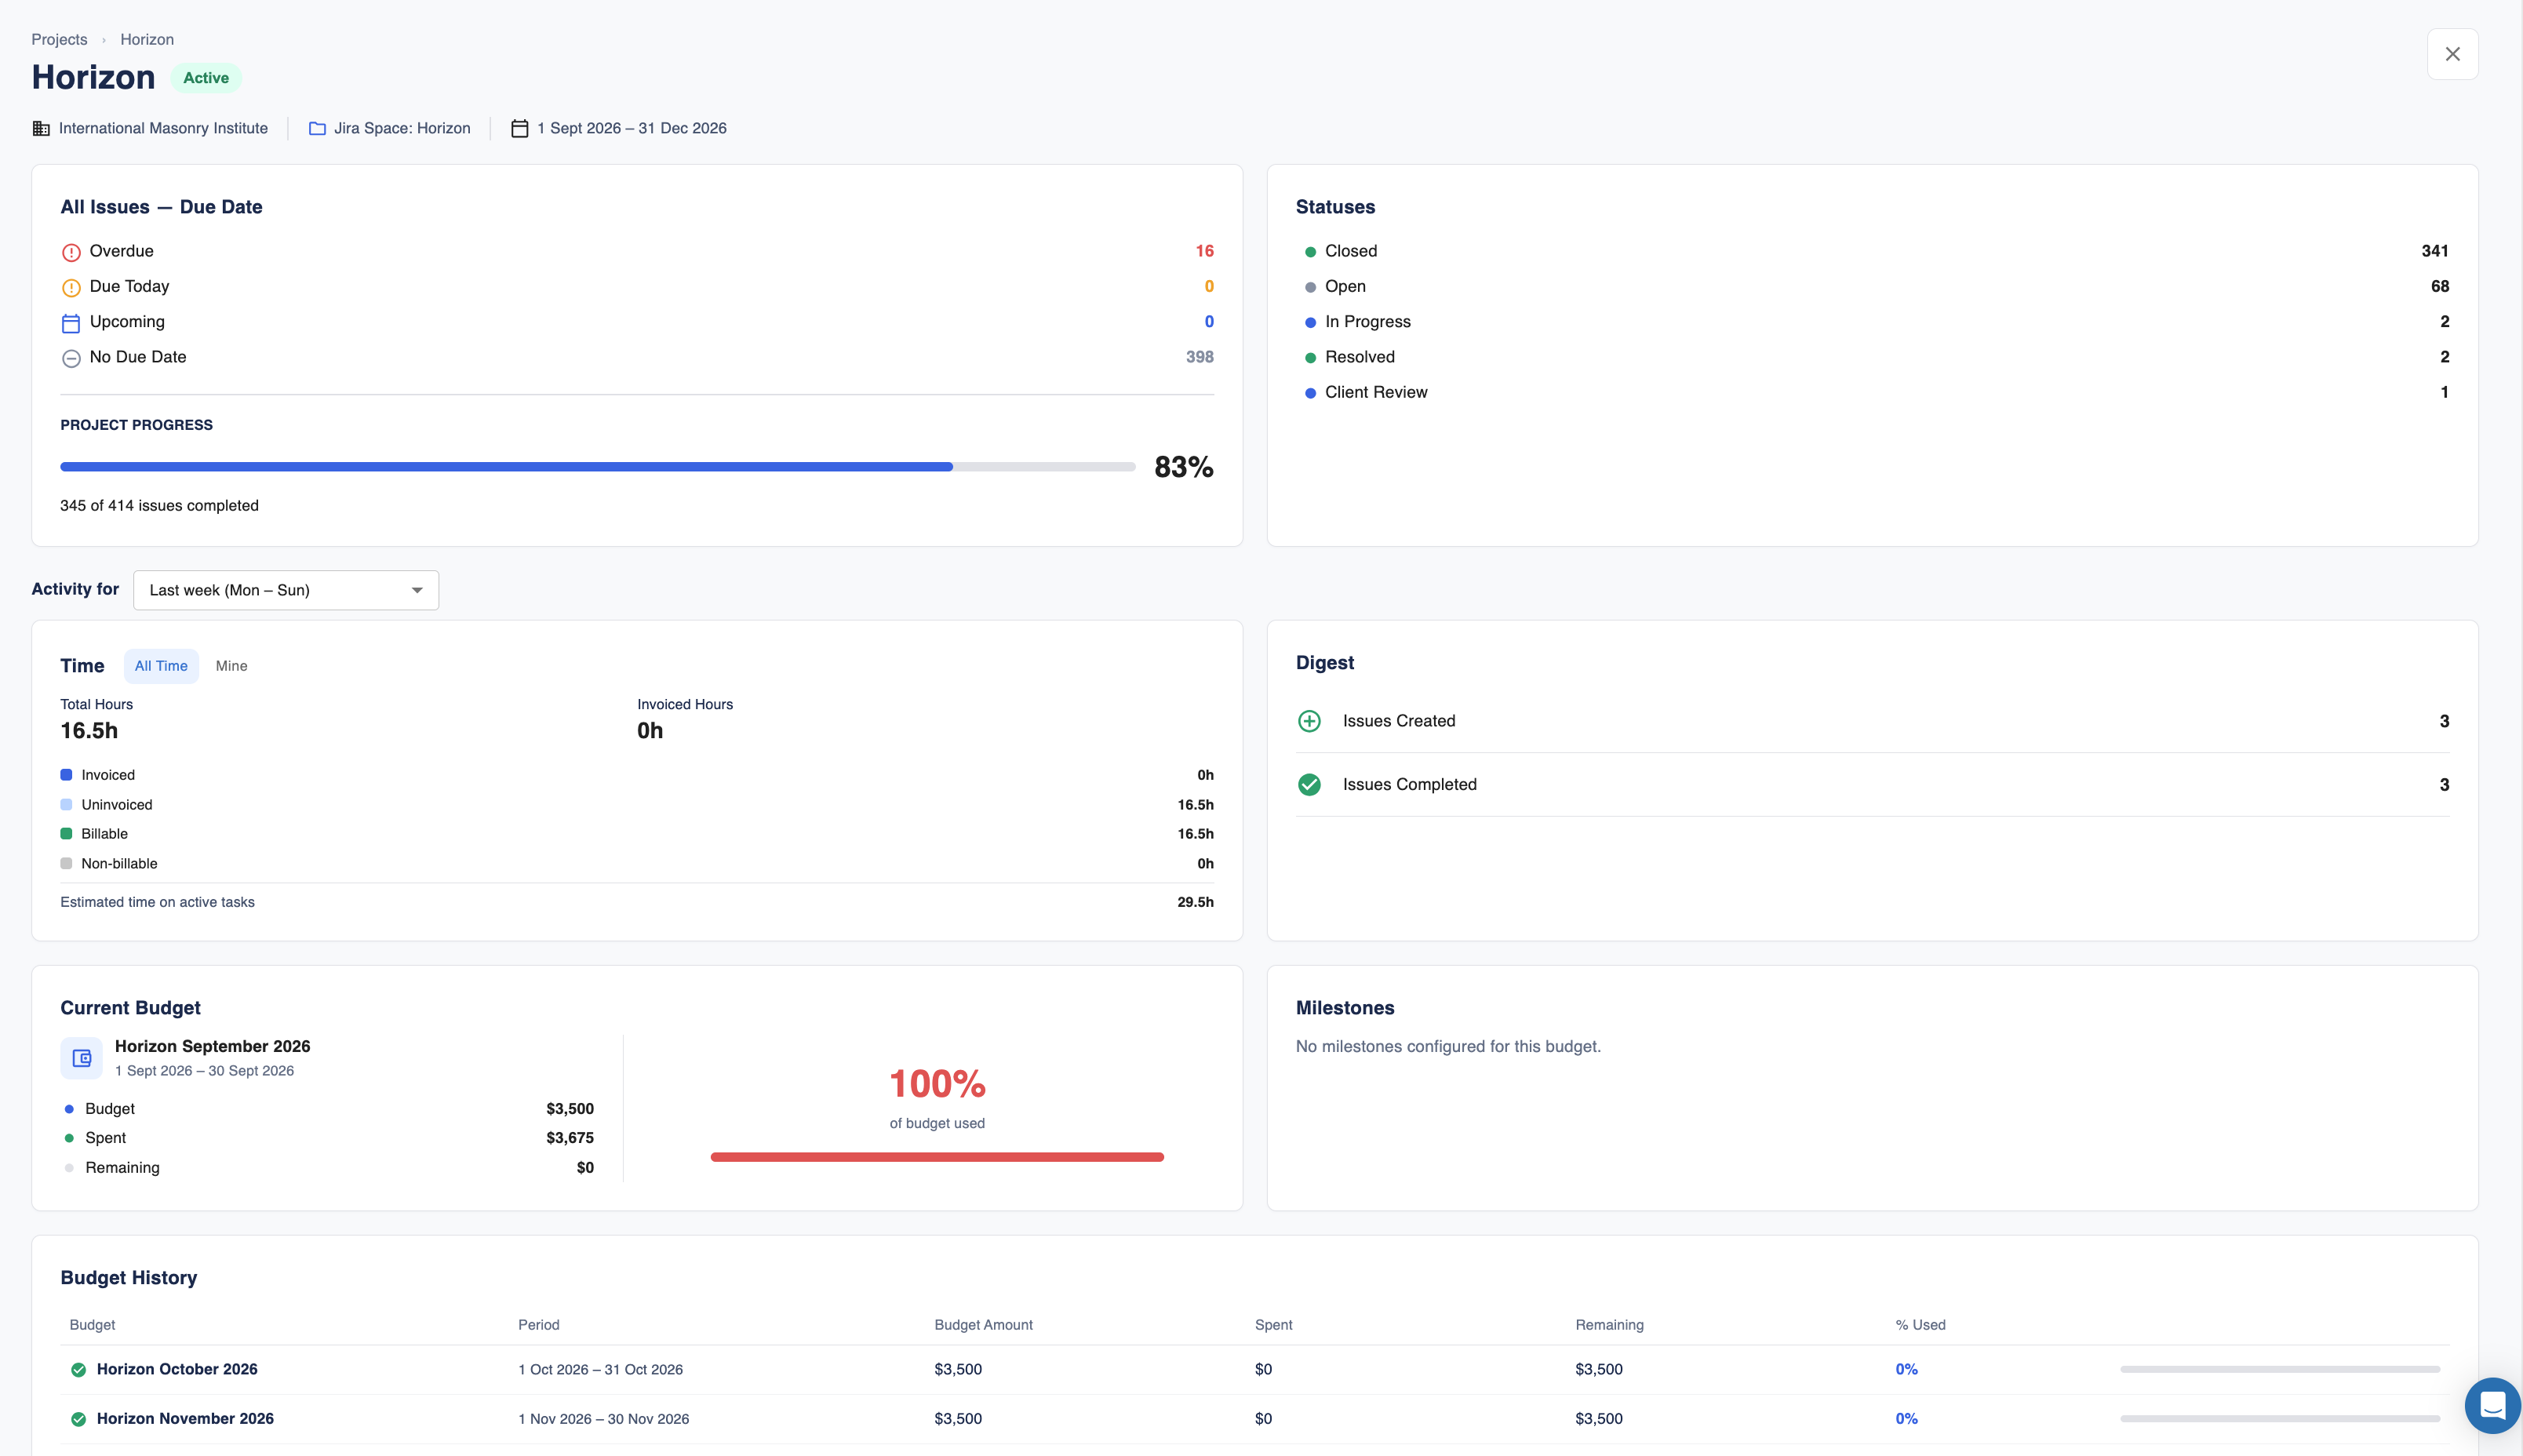Select the All Time tab

[x=161, y=666]
